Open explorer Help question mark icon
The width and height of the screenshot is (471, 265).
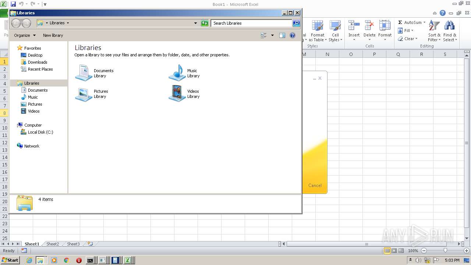[x=293, y=35]
